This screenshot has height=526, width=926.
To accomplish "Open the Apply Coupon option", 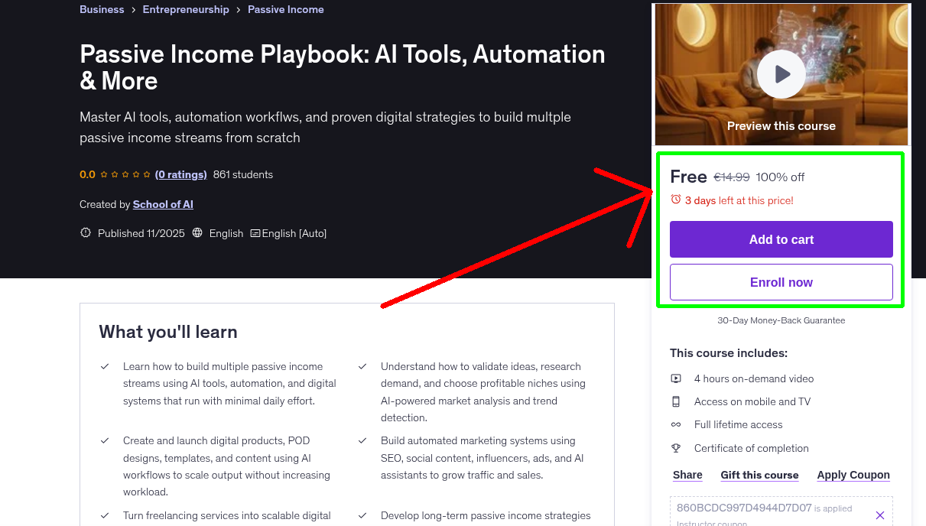I will pyautogui.click(x=853, y=475).
